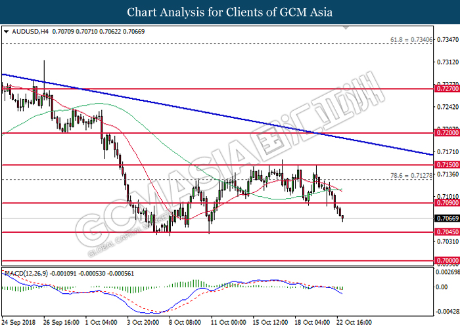The height and width of the screenshot is (328, 460).
Task: Click the 0.71360 price axis value
Action: tap(448, 174)
